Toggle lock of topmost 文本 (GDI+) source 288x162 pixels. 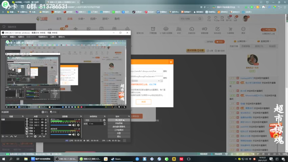[x=46, y=120]
